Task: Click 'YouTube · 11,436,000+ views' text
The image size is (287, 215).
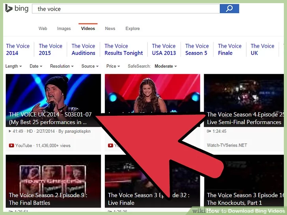Action: coord(43,146)
